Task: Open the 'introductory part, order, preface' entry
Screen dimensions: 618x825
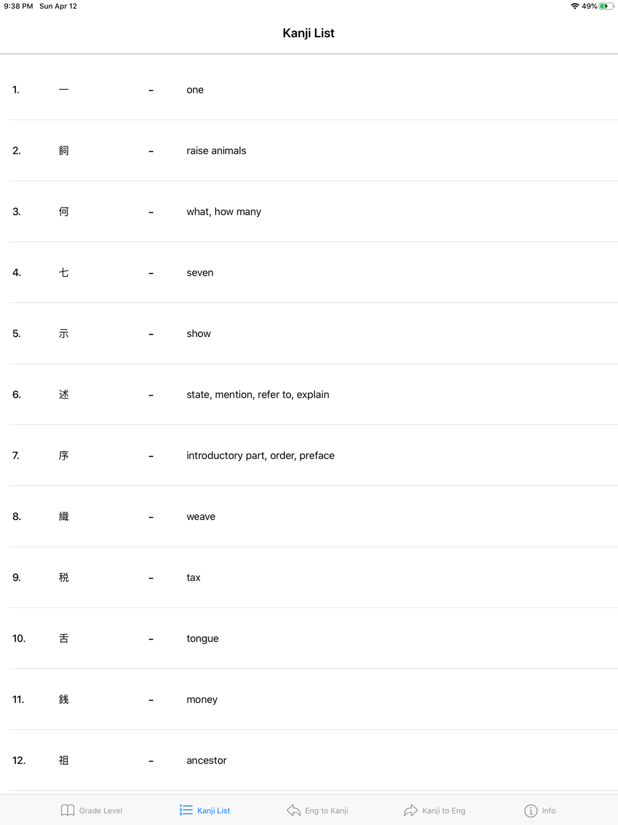Action: (309, 456)
